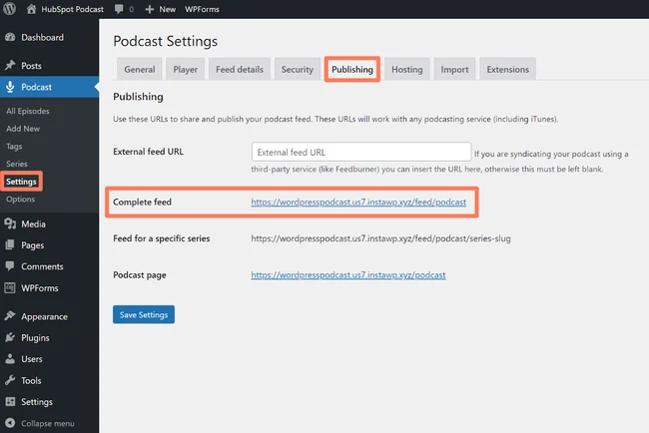
Task: Click the plus icon beside New
Action: click(x=150, y=9)
